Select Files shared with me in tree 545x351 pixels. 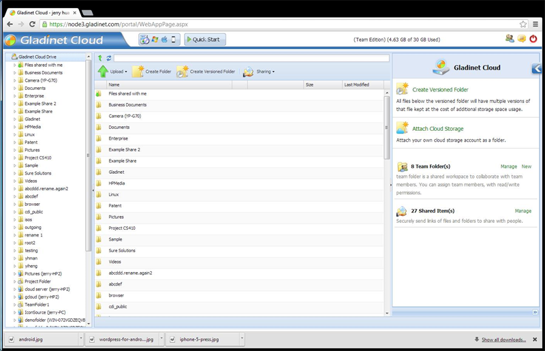pyautogui.click(x=44, y=65)
